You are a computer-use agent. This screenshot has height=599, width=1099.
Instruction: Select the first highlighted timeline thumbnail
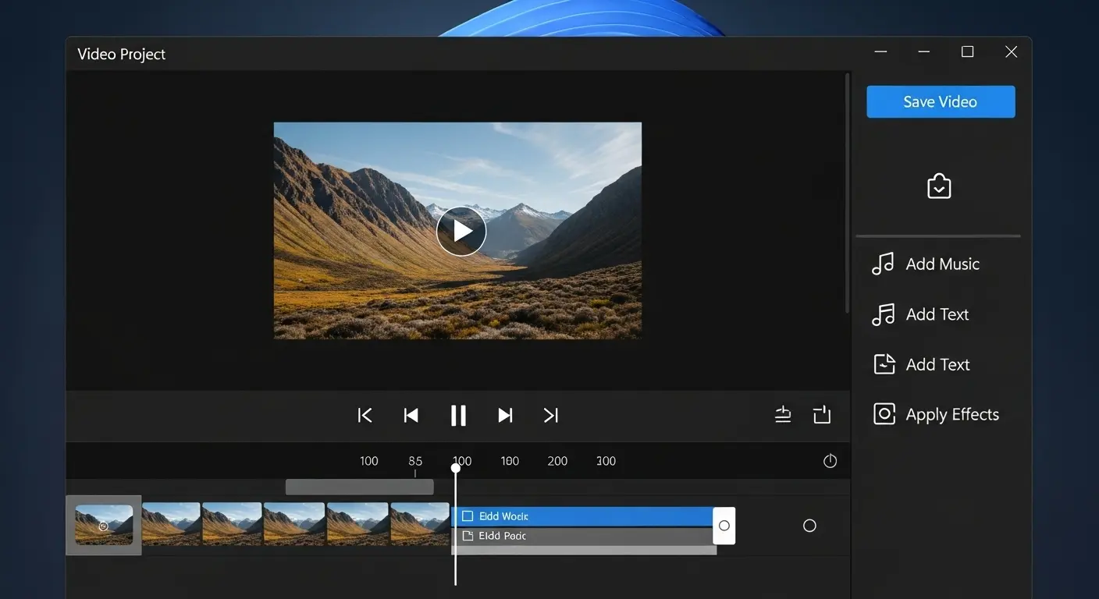click(104, 525)
